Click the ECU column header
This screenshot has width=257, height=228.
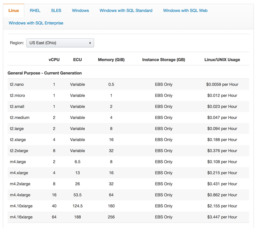[x=77, y=59]
